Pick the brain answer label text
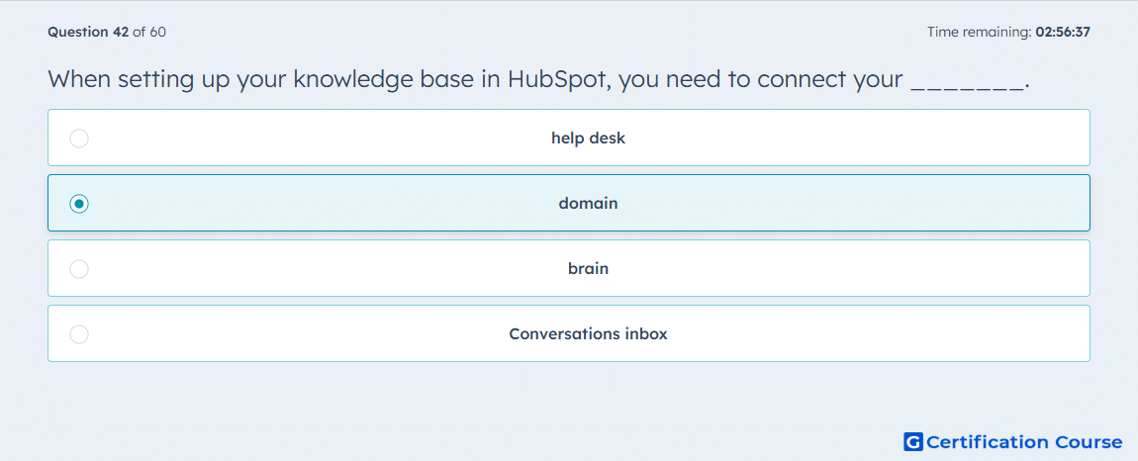 [x=588, y=269]
